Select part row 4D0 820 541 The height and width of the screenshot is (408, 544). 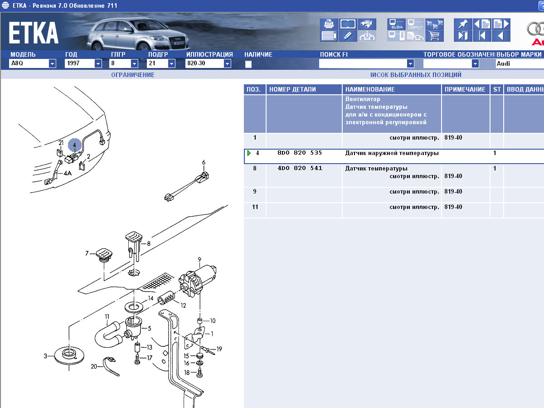click(299, 169)
